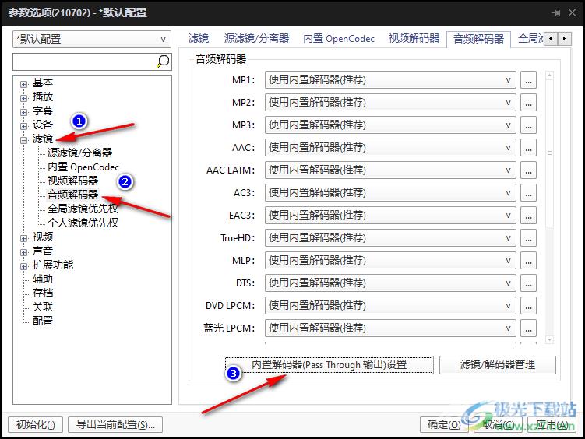Open MP1 decoder settings ellipsis button
Image resolution: width=585 pixels, height=439 pixels.
pos(528,79)
